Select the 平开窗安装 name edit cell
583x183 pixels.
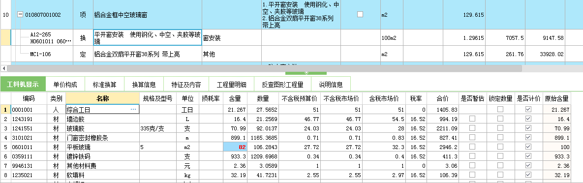(x=148, y=37)
